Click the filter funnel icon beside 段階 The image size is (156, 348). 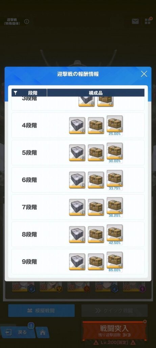point(15,93)
